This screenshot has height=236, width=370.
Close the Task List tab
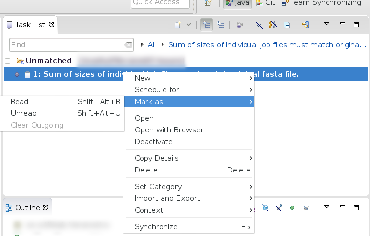click(51, 25)
